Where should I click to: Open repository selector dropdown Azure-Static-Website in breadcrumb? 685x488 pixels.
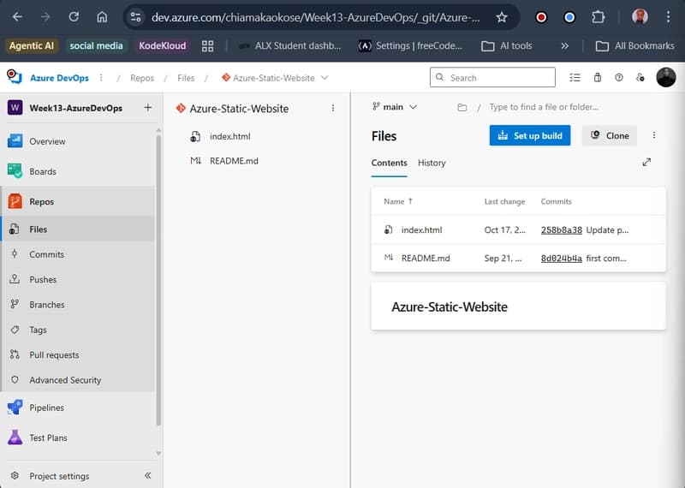(275, 78)
